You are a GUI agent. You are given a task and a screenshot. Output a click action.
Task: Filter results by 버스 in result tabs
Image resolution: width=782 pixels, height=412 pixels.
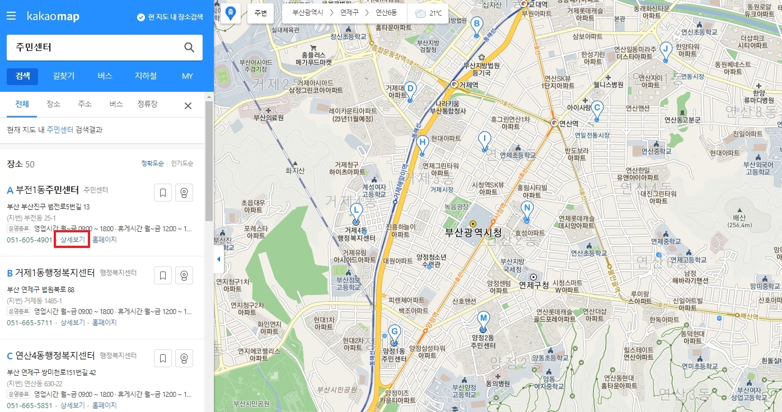[116, 104]
